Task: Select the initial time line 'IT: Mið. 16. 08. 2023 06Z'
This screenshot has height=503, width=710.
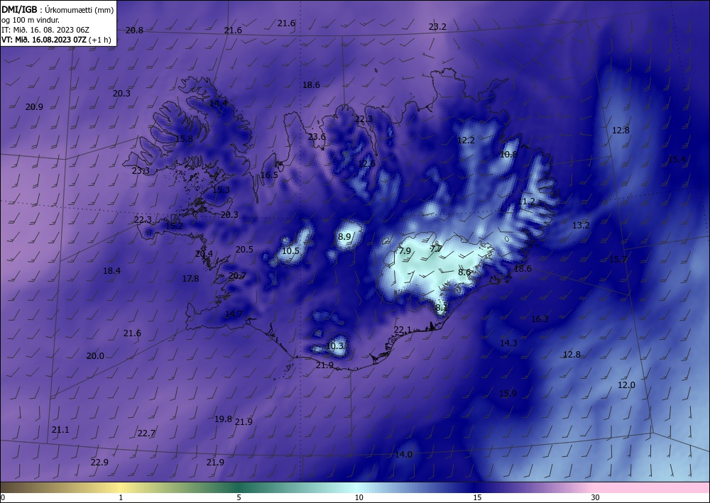Action: click(45, 30)
